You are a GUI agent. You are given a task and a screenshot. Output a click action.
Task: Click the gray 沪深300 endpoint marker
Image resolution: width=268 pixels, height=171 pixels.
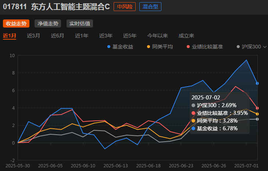pos(257,119)
